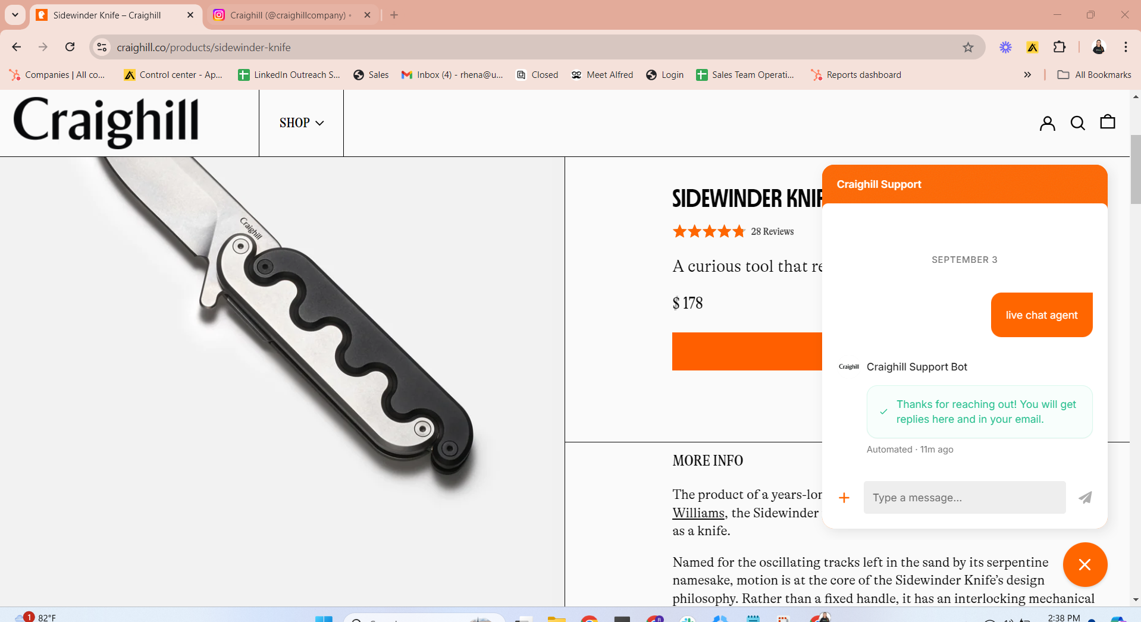Open the browser extensions puzzle icon

click(1059, 47)
